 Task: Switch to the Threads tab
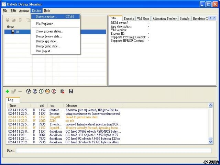pos(129,19)
